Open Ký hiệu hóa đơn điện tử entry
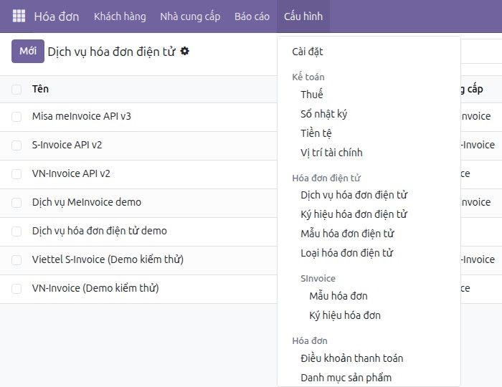Image resolution: width=502 pixels, height=387 pixels. coord(354,214)
